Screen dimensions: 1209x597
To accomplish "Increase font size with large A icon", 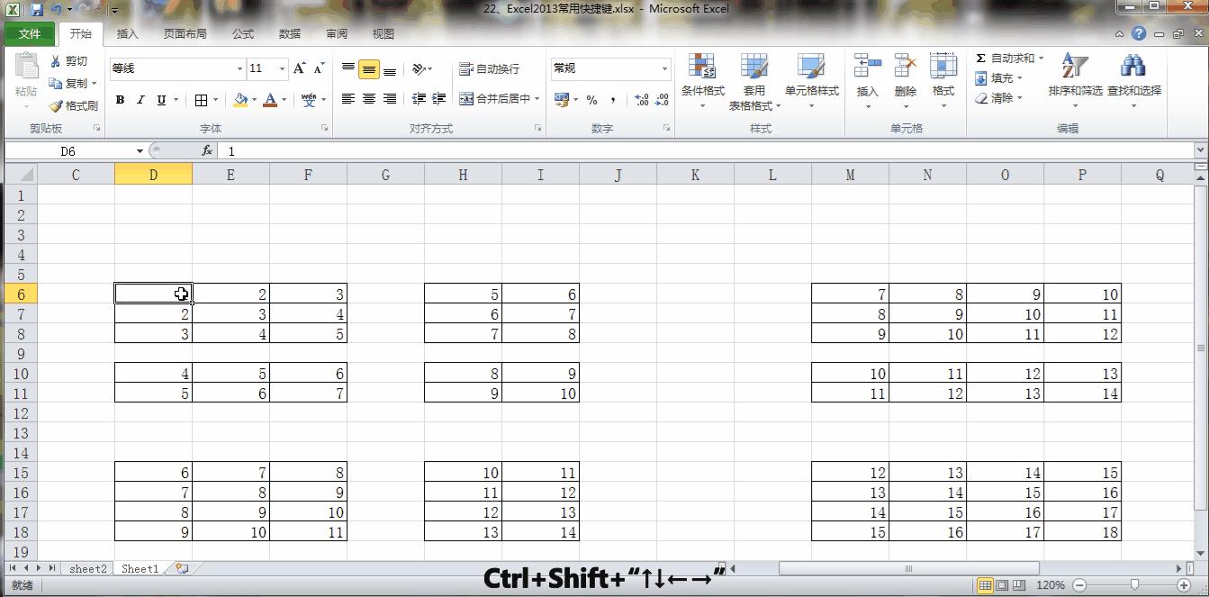I will [300, 68].
